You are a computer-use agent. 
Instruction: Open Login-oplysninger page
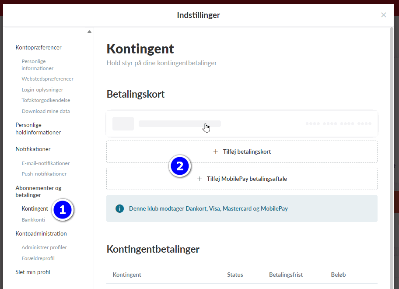click(42, 90)
